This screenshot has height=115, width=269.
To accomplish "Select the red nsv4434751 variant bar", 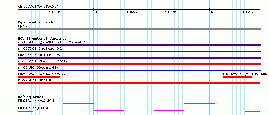I will (139, 83).
